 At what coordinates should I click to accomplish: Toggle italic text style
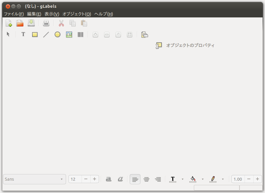[120, 179]
